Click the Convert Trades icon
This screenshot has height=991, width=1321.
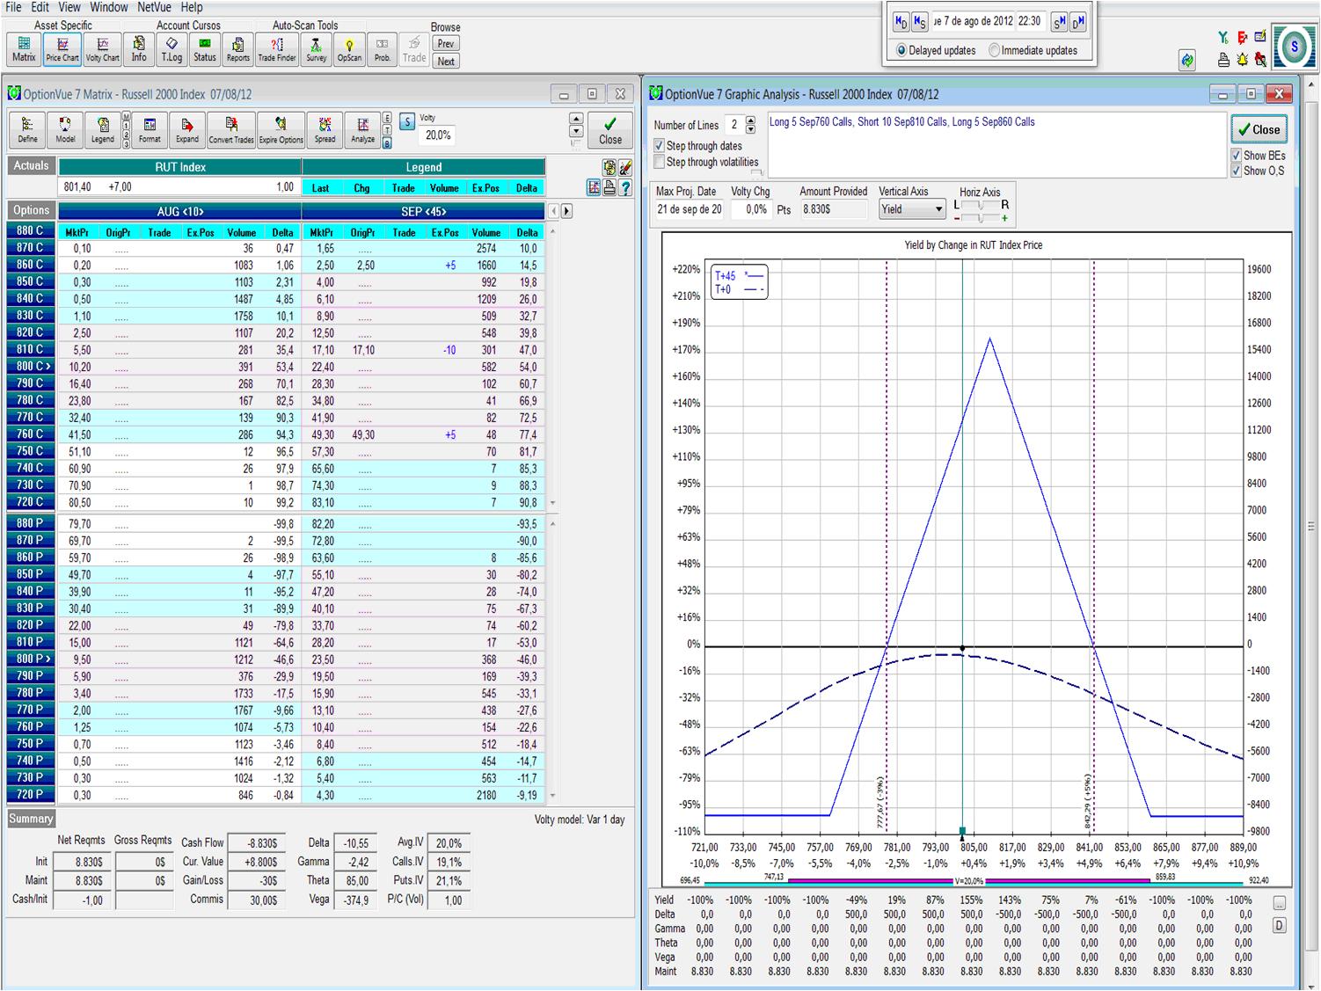point(231,129)
